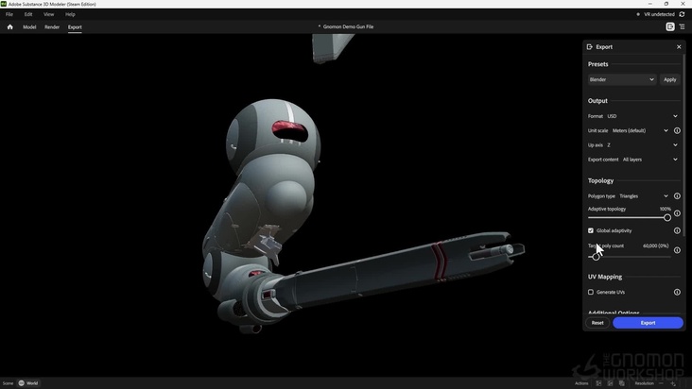This screenshot has width=692, height=389.
Task: Toggle the Global adaptivity checkbox
Action: 591,230
